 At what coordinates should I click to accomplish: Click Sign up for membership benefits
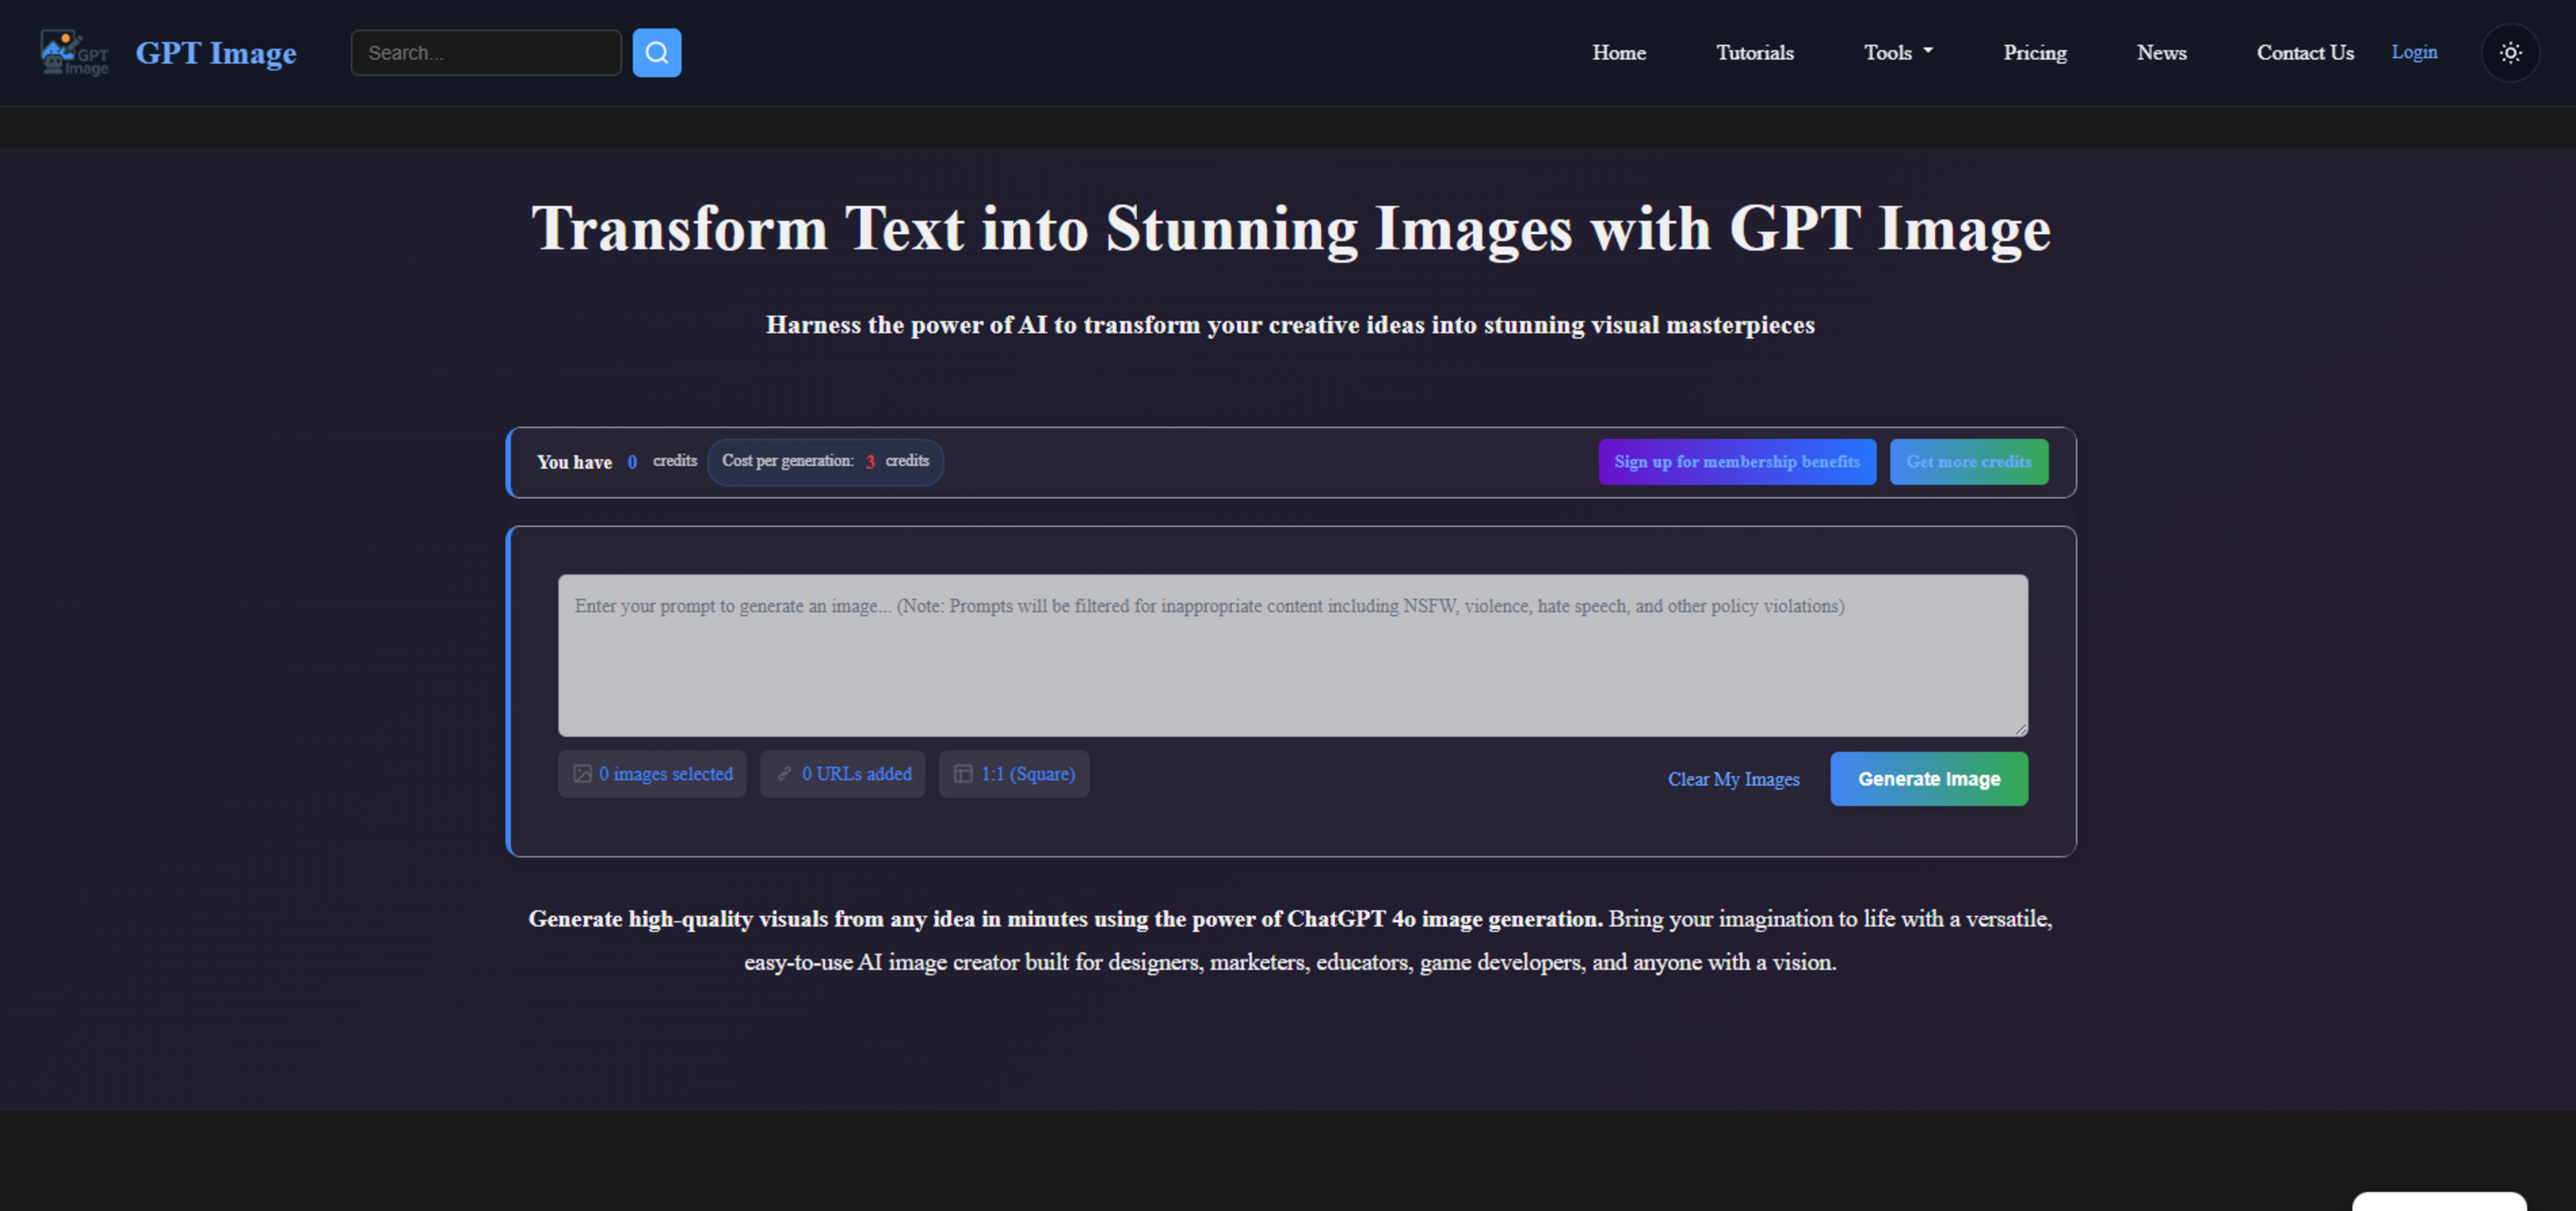click(x=1736, y=461)
